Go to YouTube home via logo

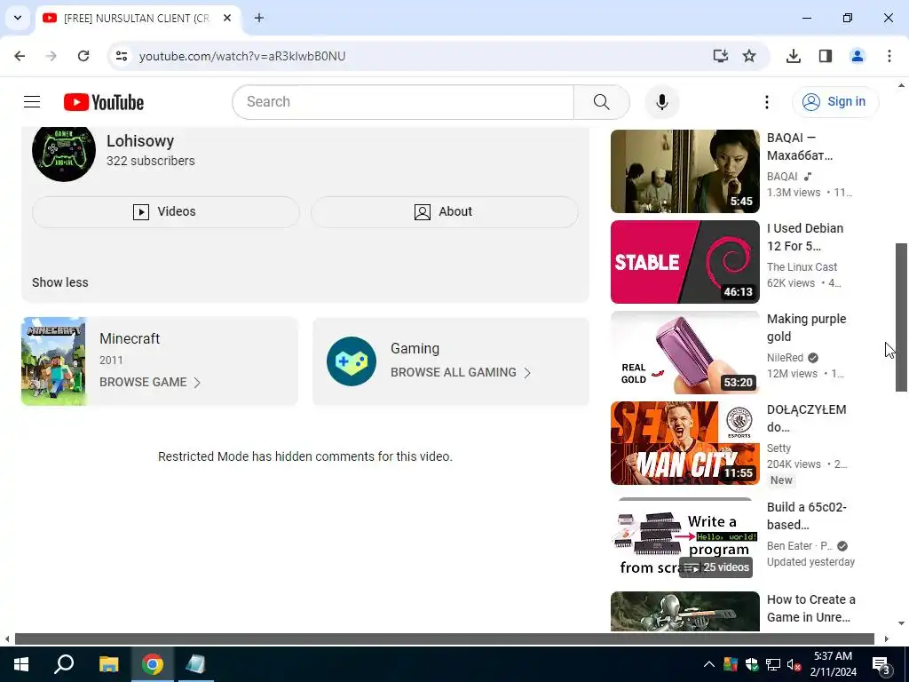tap(104, 102)
